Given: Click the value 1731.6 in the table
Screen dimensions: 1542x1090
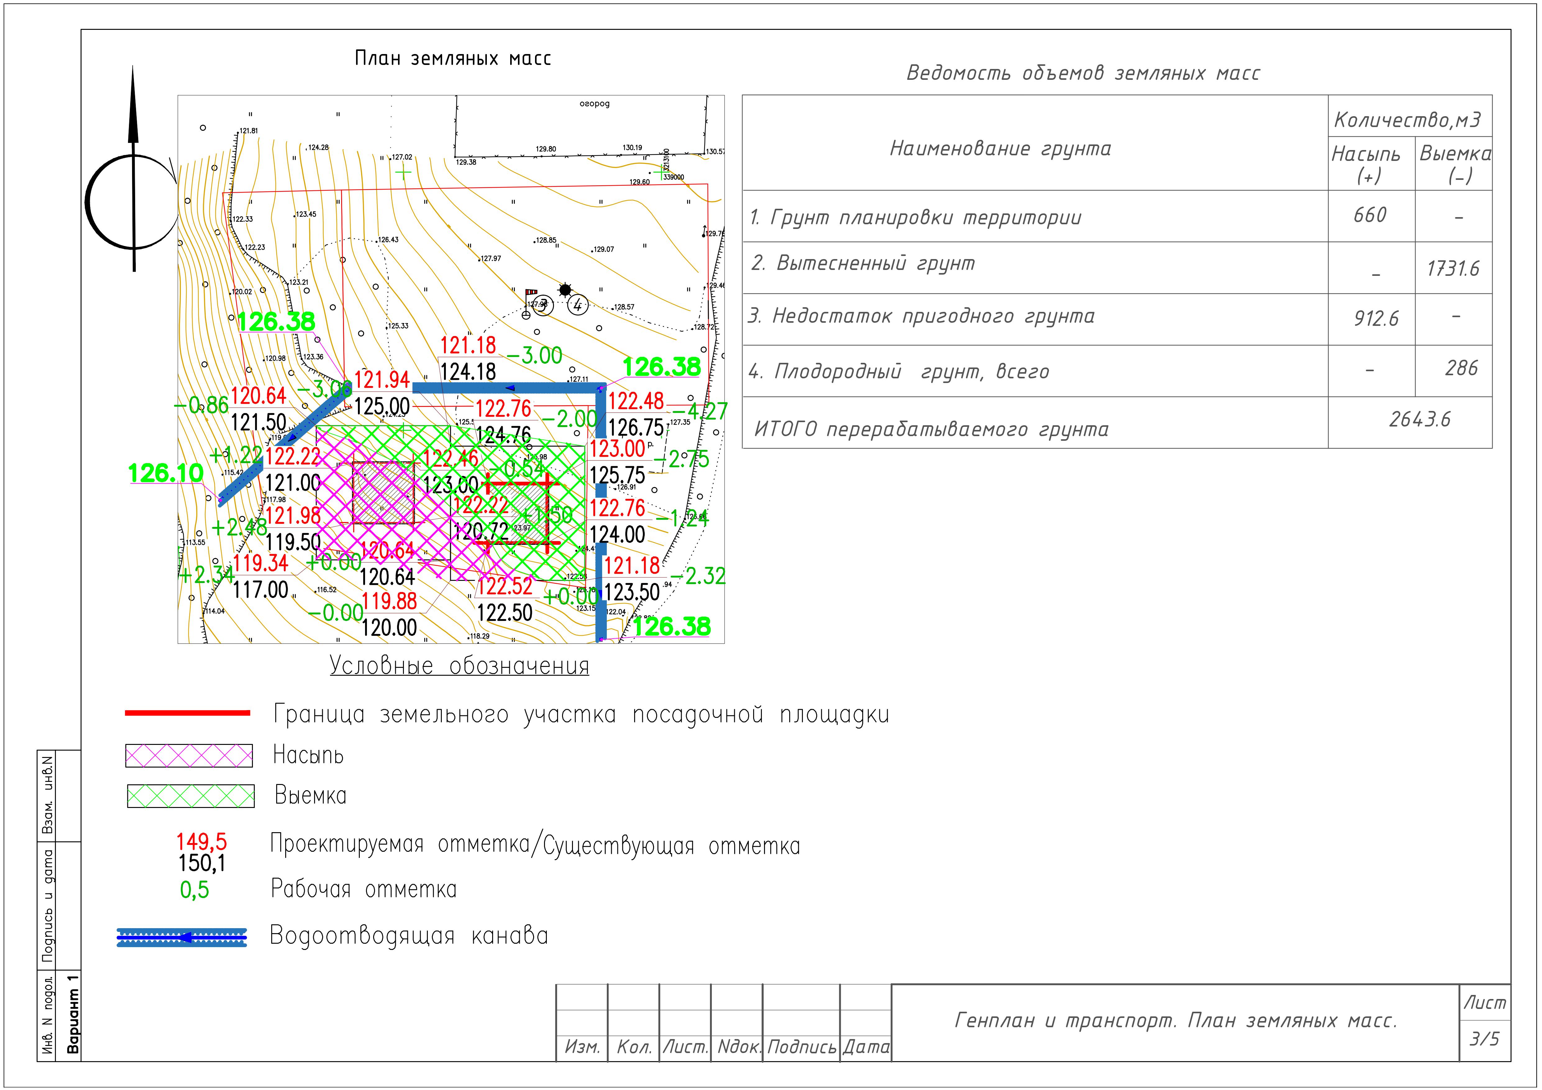Looking at the screenshot, I should (1453, 269).
